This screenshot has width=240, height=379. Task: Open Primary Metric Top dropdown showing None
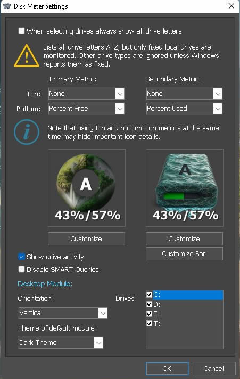[86, 94]
